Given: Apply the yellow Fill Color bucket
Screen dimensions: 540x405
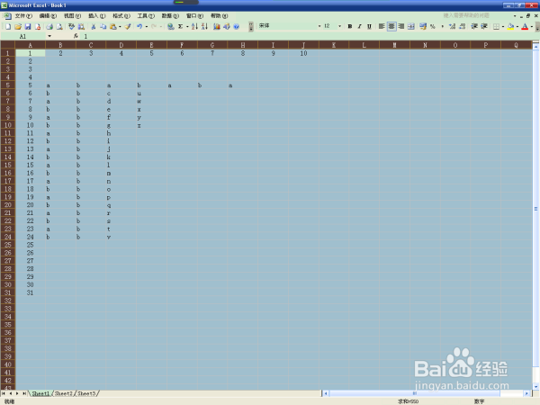Looking at the screenshot, I should click(510, 26).
